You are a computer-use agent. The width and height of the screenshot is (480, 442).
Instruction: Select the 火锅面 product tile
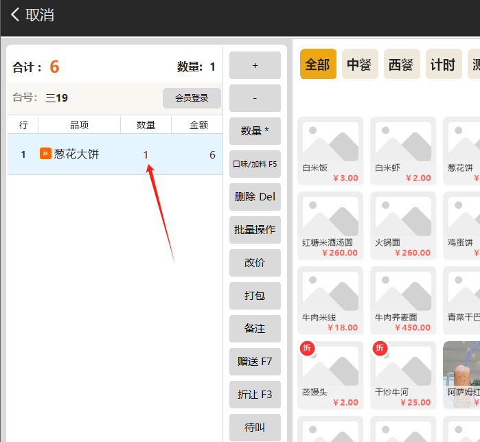click(x=403, y=226)
